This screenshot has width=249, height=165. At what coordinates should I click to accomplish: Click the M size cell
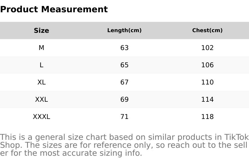[41, 48]
